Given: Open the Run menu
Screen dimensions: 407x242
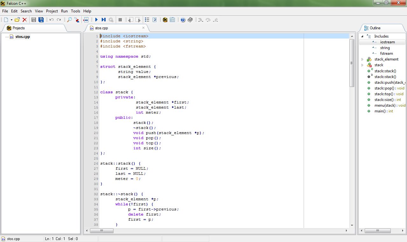Looking at the screenshot, I should [x=64, y=11].
